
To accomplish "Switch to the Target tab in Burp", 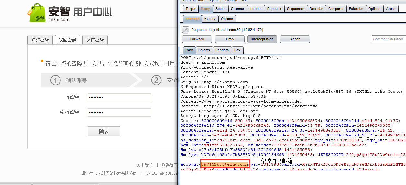I will coord(191,9).
